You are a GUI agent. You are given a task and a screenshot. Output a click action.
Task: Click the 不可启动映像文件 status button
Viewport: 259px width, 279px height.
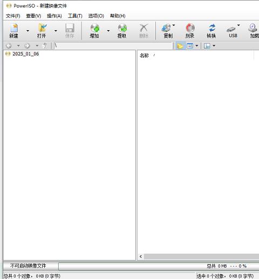(28, 266)
